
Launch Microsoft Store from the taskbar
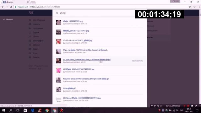click(25, 110)
